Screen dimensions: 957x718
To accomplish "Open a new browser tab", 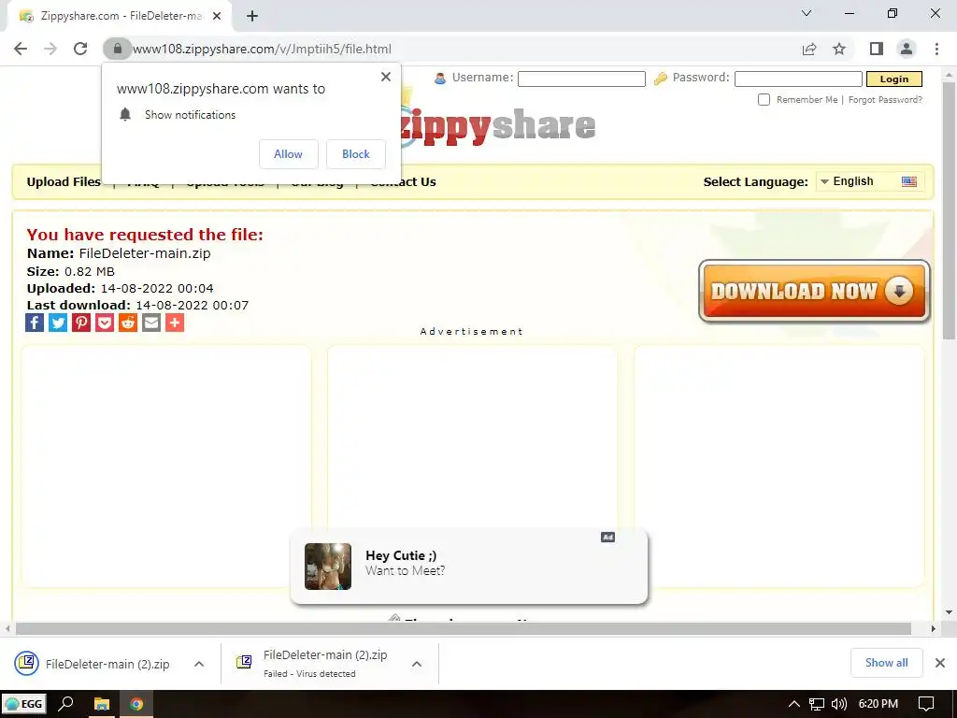I will pos(252,16).
